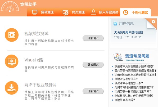Start the 视频播放测试 with 开始测试
The height and width of the screenshot is (107, 158).
93,38
